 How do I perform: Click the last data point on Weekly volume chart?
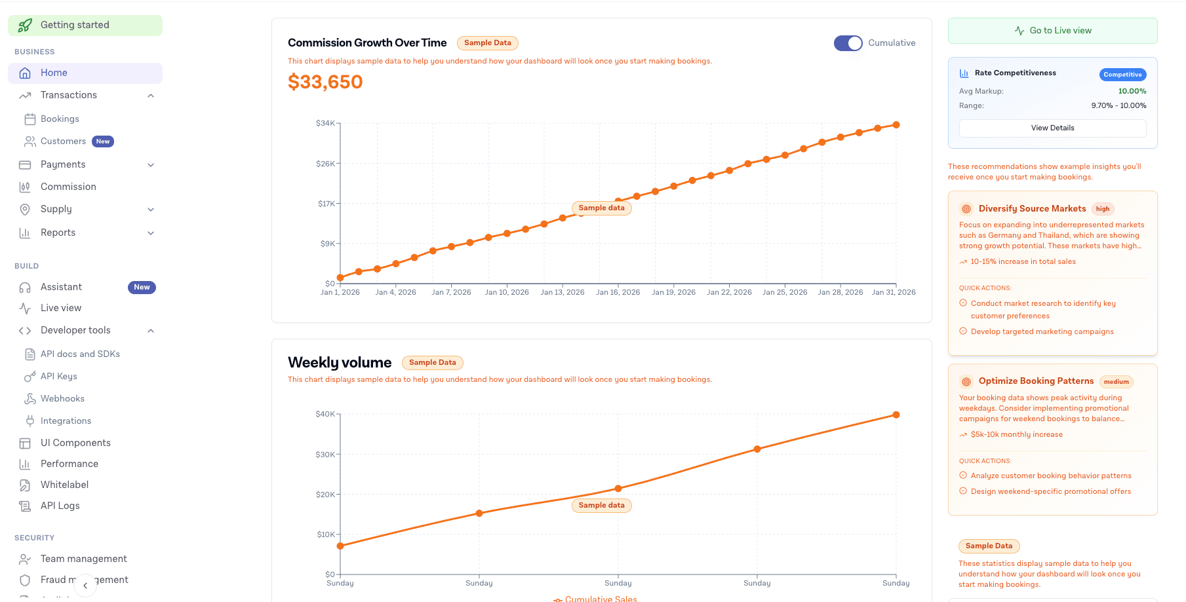pyautogui.click(x=896, y=415)
